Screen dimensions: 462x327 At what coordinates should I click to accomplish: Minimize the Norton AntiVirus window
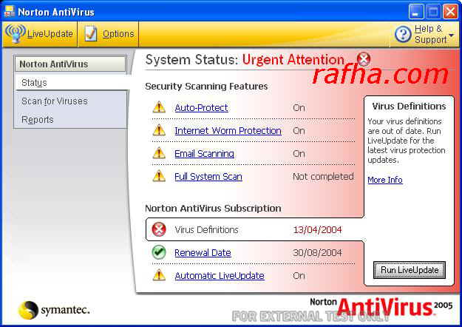415,12
